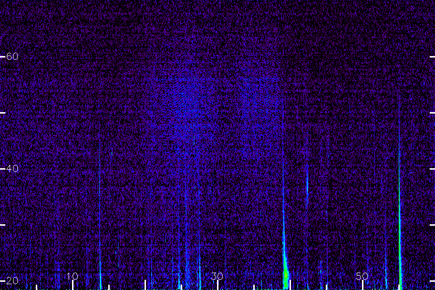
Task: Click the 40 label on vertical axis
Action: (12, 169)
